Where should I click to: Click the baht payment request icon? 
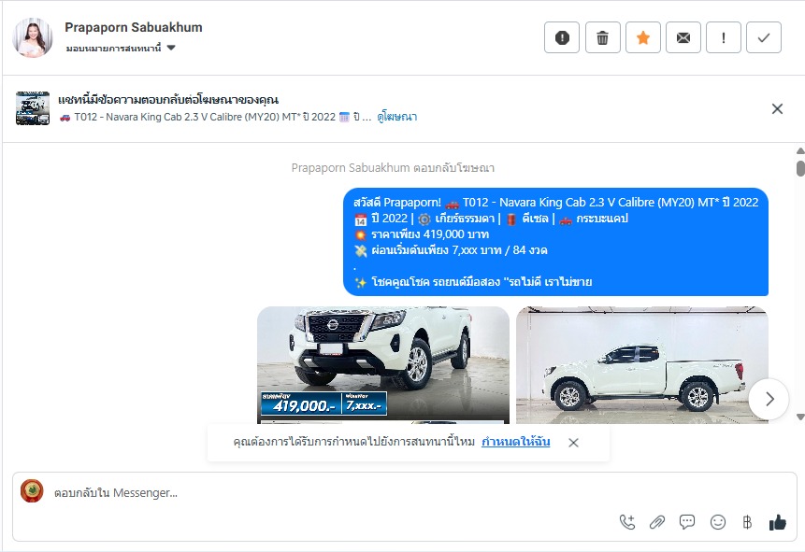748,522
